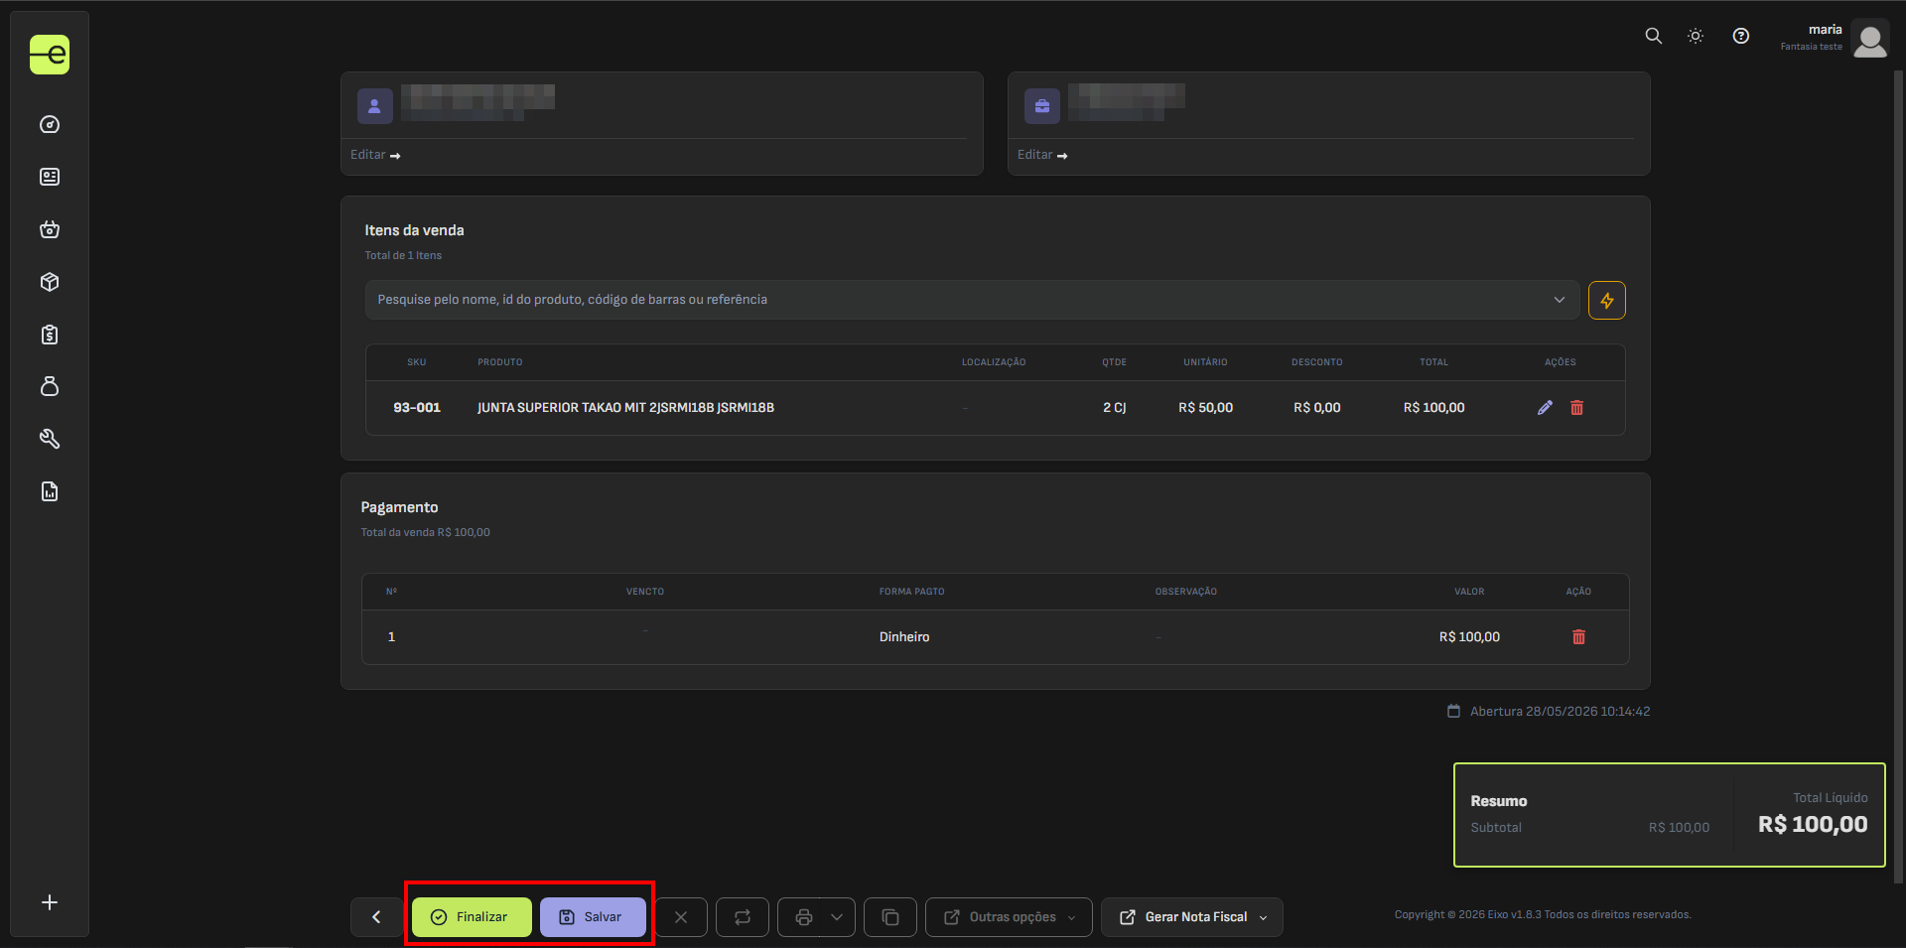
Task: Edit the 93-001 item with the pencil icon
Action: (1545, 408)
